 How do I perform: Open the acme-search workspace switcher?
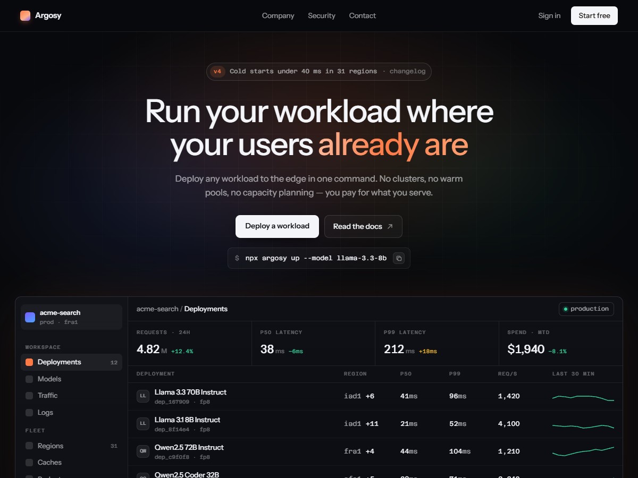pyautogui.click(x=71, y=317)
